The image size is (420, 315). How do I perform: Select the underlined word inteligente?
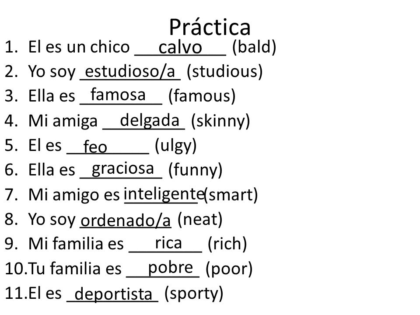tap(164, 194)
